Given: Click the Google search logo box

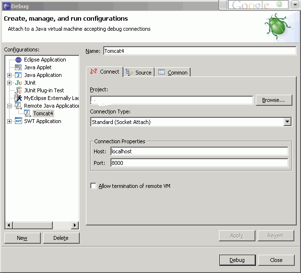Looking at the screenshot, I should (x=258, y=5).
